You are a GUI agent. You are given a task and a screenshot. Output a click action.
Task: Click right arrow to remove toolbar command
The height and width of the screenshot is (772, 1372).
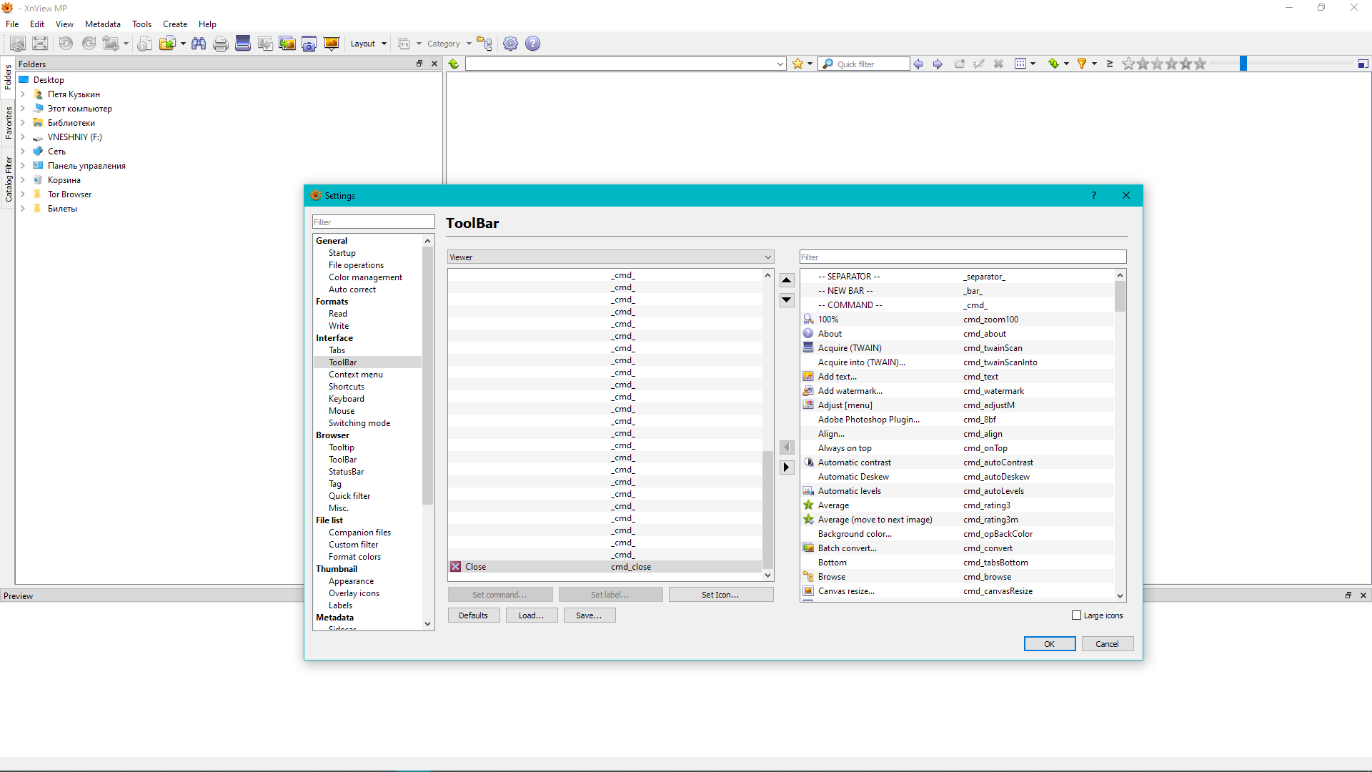(787, 467)
